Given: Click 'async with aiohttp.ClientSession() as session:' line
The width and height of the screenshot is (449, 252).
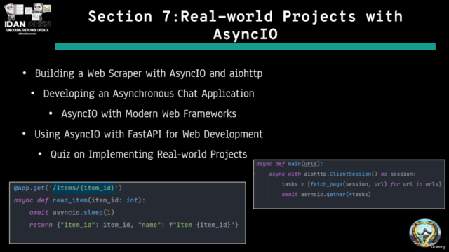Looking at the screenshot, I should coord(342,174).
